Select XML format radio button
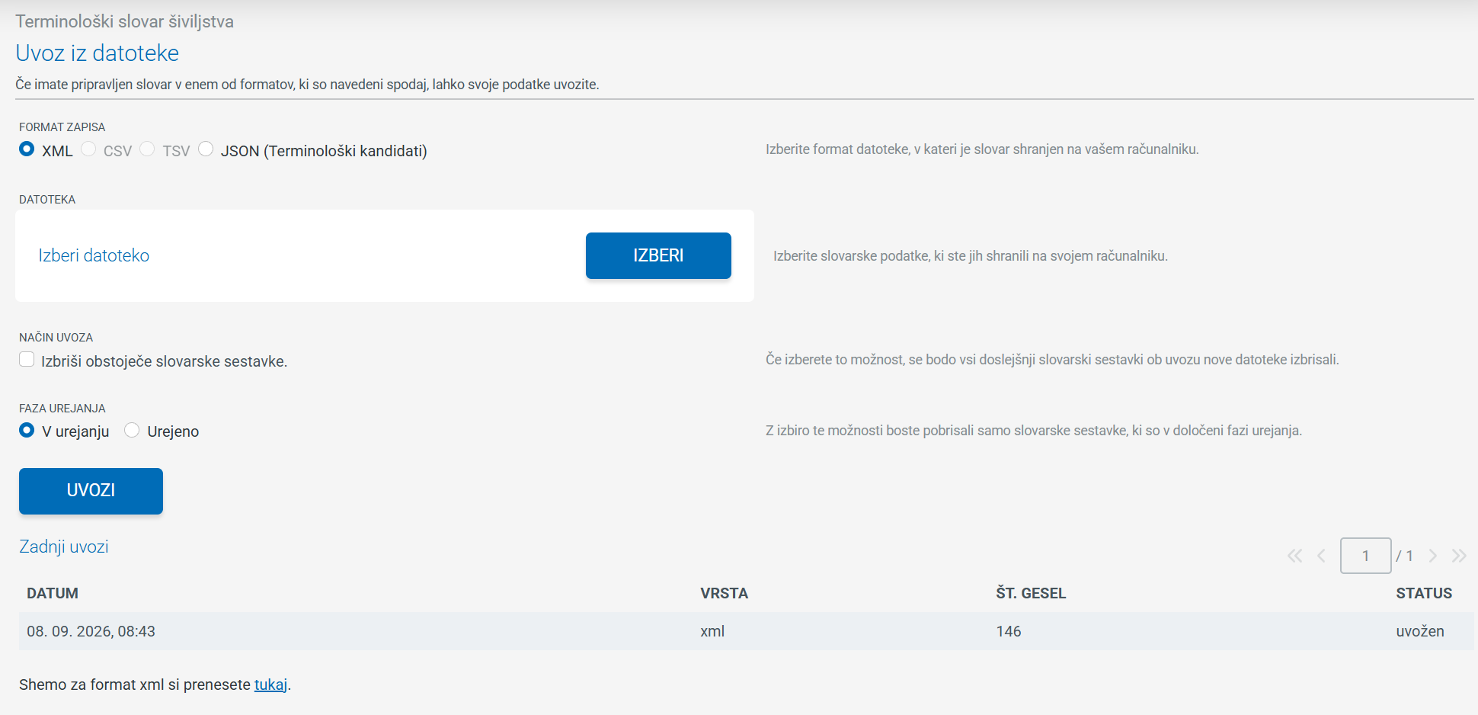Screen dimensions: 1478x715 pos(27,149)
